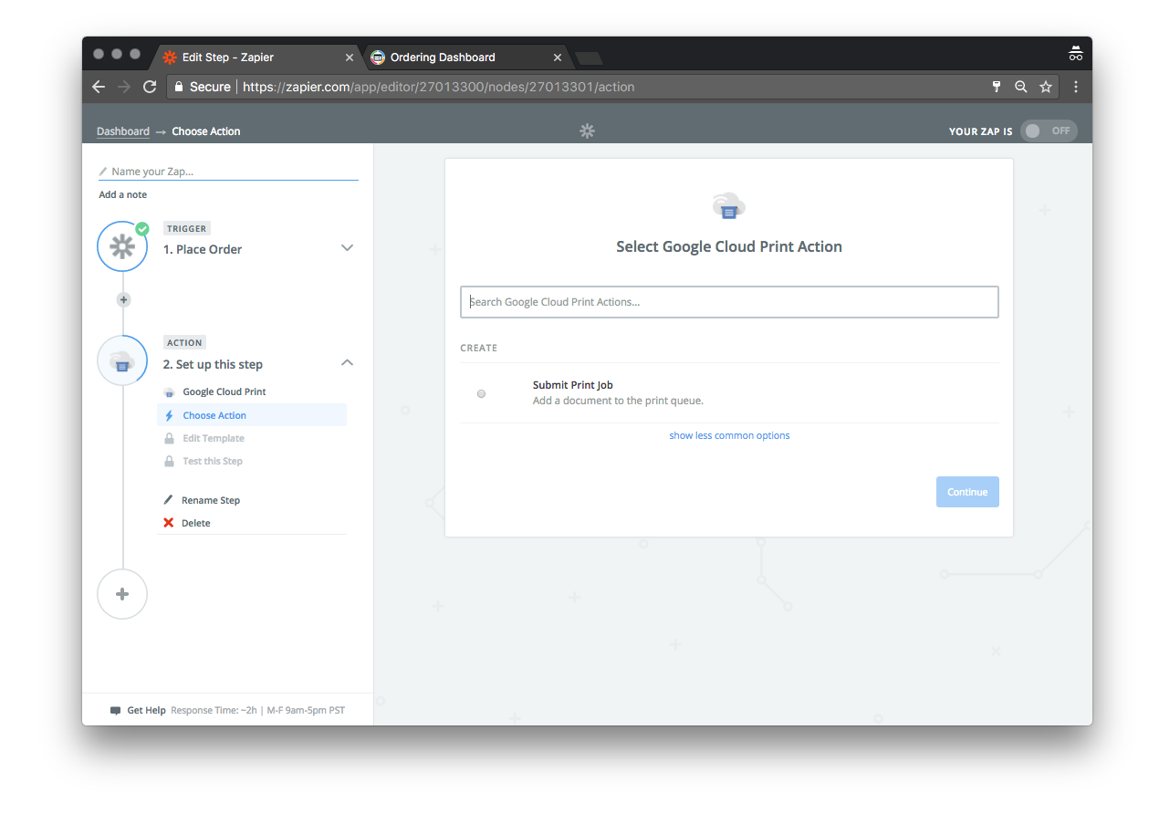Click the zoom magnifier icon in address bar
This screenshot has height=824, width=1159.
click(1021, 87)
